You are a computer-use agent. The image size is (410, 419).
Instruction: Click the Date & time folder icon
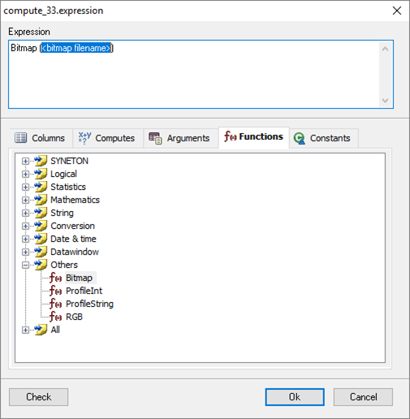click(x=41, y=239)
